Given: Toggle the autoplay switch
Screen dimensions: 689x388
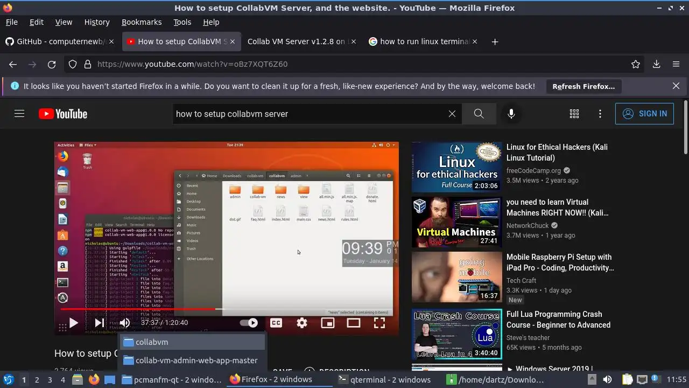Looking at the screenshot, I should (249, 323).
